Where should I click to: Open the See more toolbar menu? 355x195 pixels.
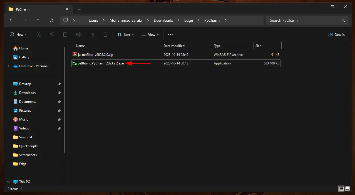click(170, 34)
